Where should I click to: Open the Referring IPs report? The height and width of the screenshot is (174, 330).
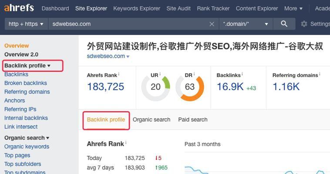20,109
